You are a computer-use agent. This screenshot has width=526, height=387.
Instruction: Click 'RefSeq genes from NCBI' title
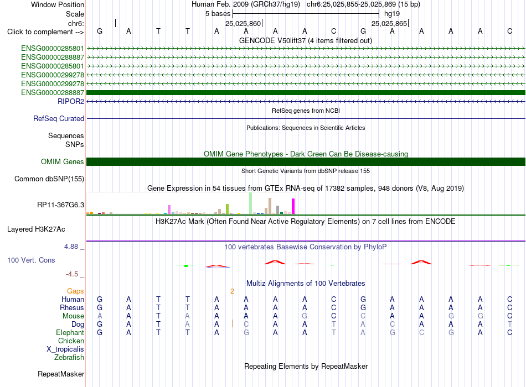tap(306, 111)
